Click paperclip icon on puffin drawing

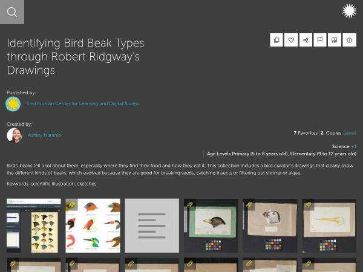tap(249, 204)
